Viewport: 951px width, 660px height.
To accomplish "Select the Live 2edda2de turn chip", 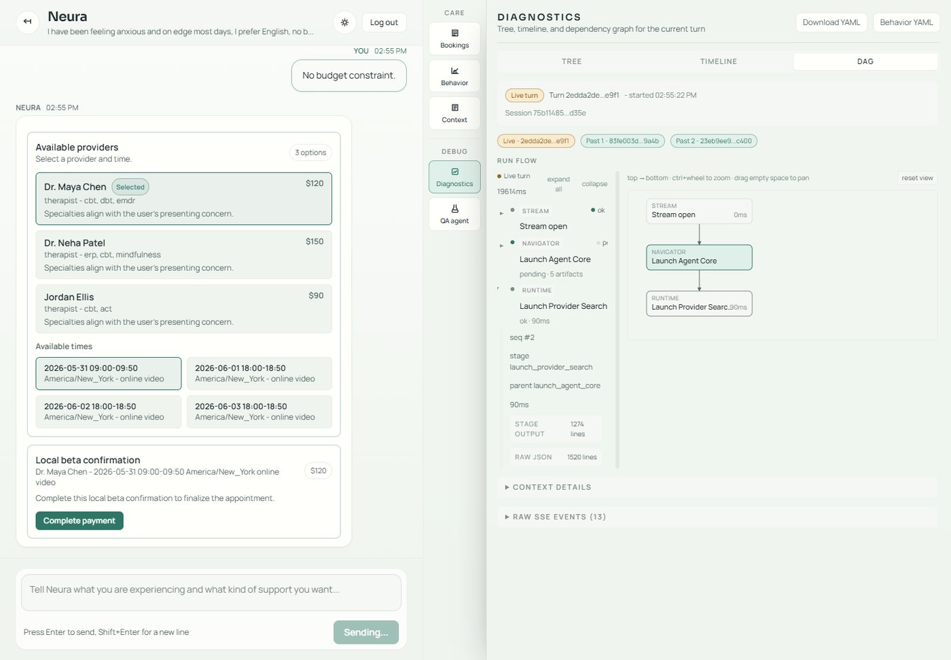I will click(536, 141).
